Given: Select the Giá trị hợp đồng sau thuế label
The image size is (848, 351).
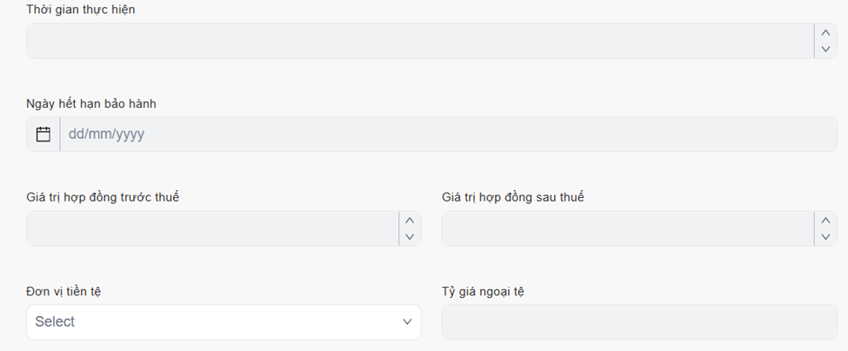Looking at the screenshot, I should pos(512,197).
